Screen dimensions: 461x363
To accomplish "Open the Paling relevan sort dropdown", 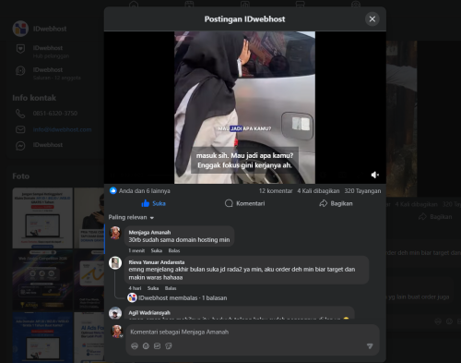I will click(131, 217).
